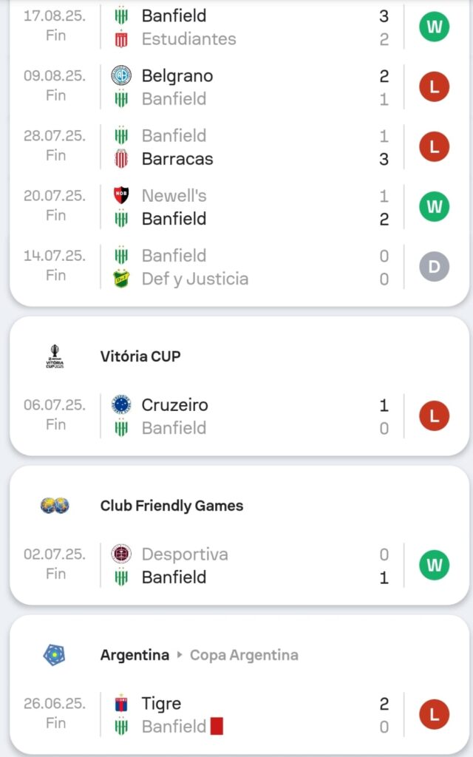Click the draw badge for Def y Justicia match
This screenshot has height=757, width=473.
click(434, 267)
